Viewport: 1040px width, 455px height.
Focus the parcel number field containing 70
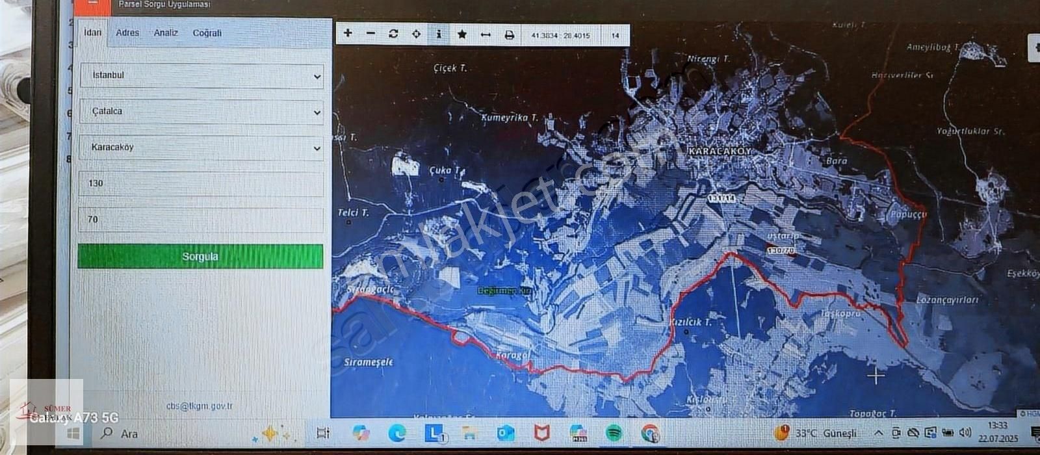point(201,220)
